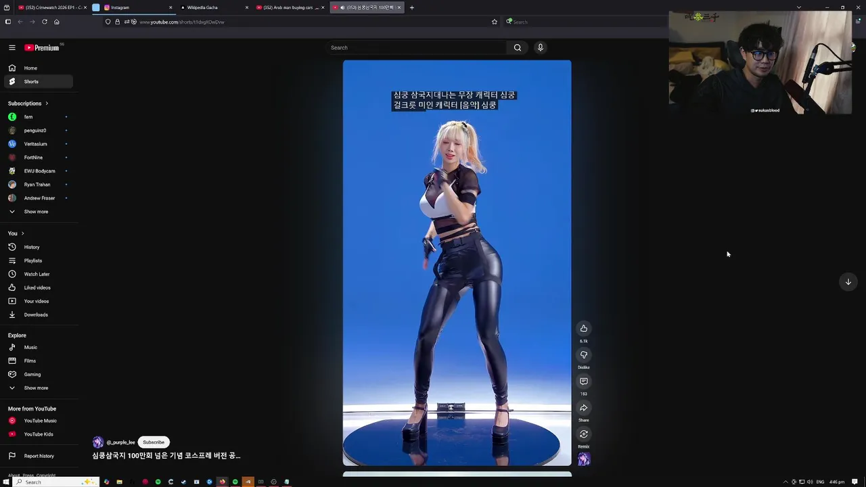Open the @_purple_lee channel handle
The height and width of the screenshot is (487, 866).
[121, 442]
